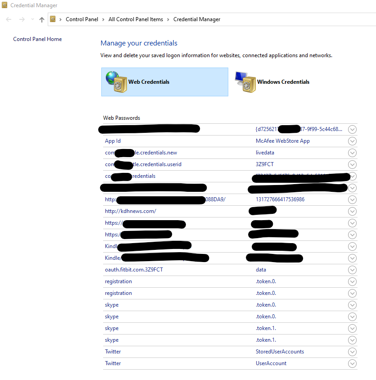Viewport: 376px width, 380px height.
Task: Click the data value for fitbit
Action: tap(261, 270)
